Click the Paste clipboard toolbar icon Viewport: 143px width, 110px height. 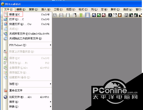pos(120,15)
